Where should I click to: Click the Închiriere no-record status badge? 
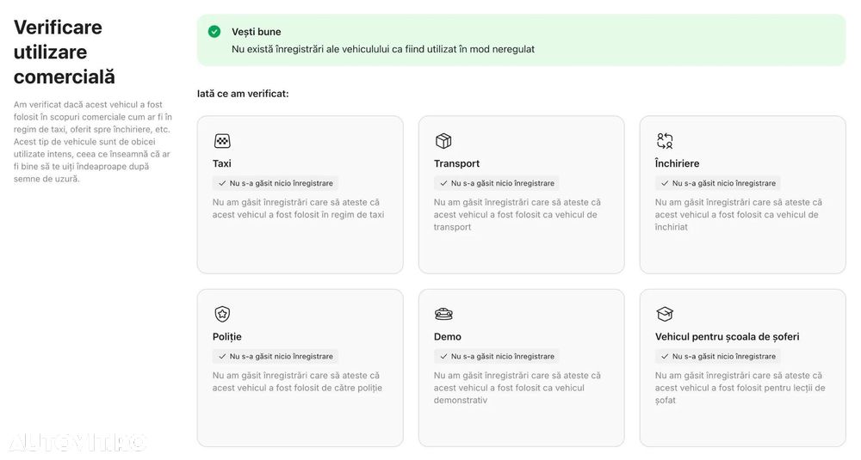(x=718, y=183)
